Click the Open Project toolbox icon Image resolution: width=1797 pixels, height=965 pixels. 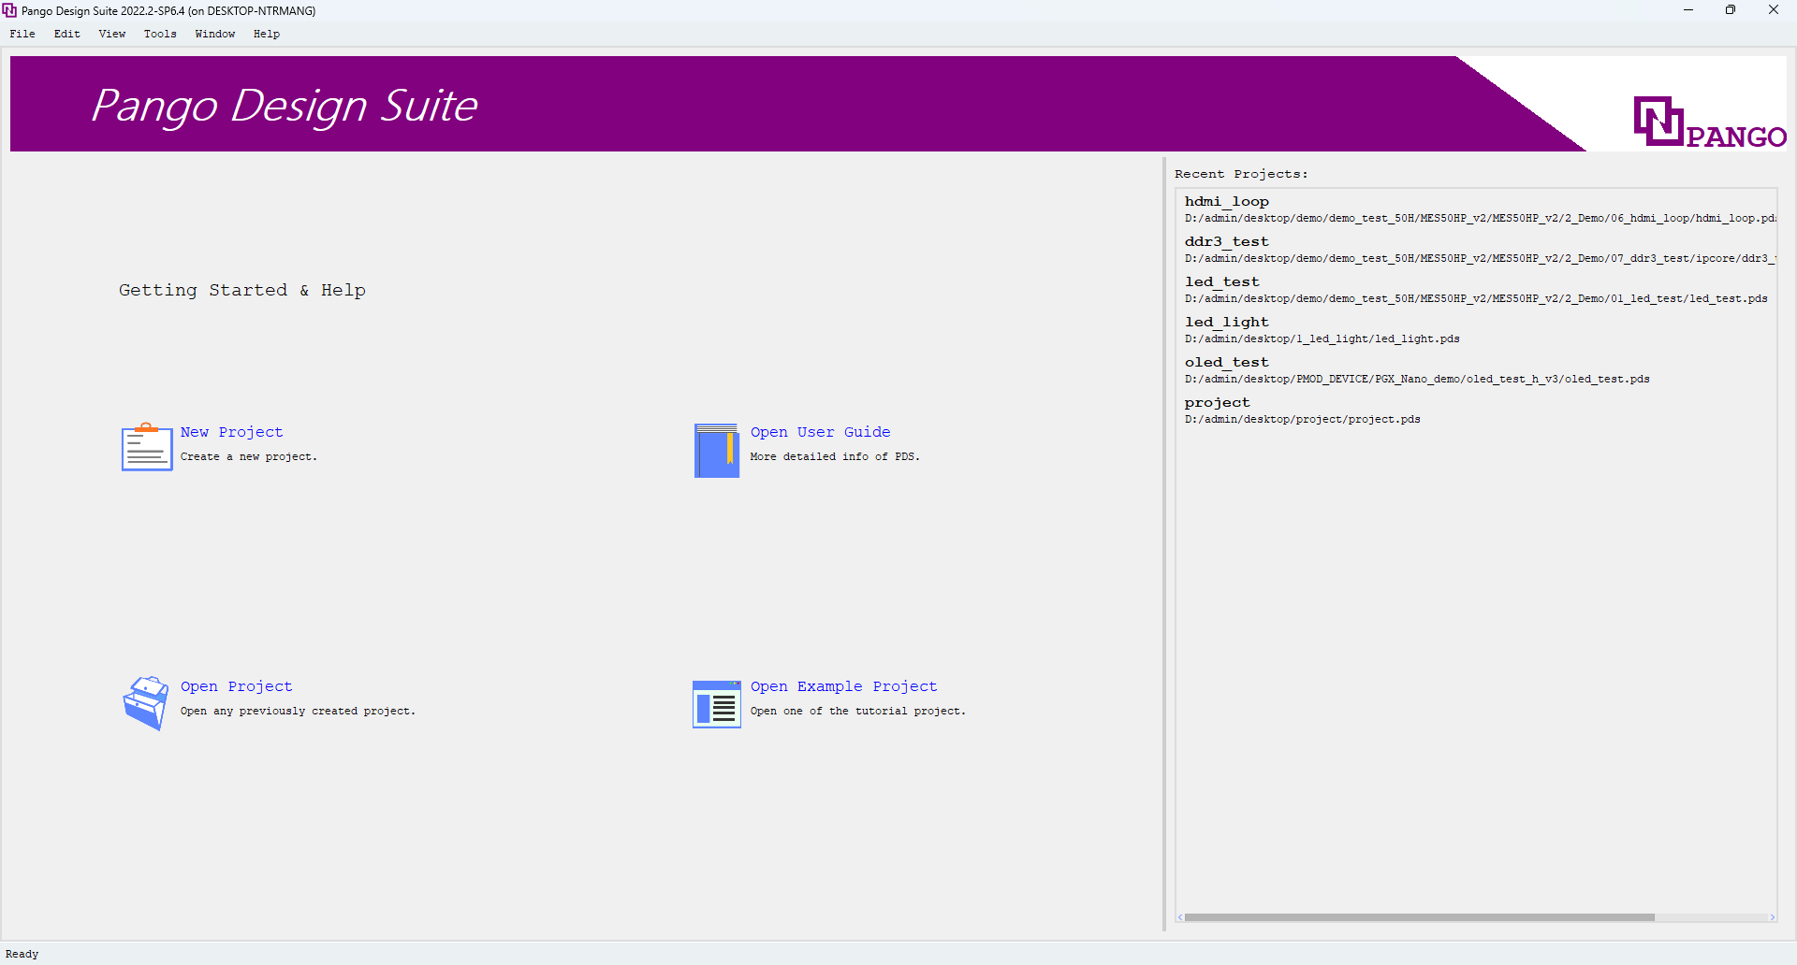coord(146,702)
